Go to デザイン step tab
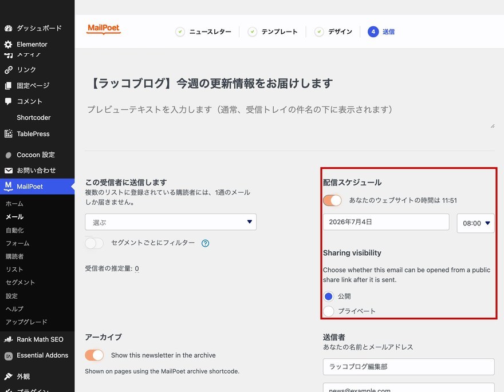504x392 pixels. point(340,32)
